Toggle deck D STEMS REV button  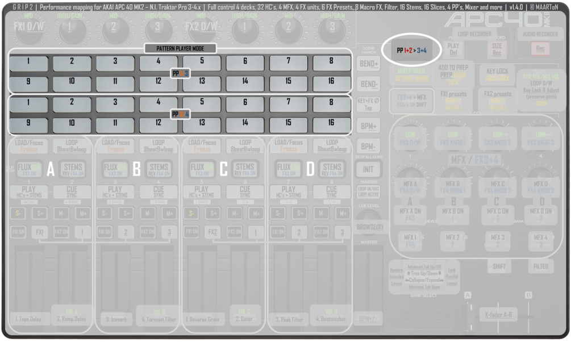(x=332, y=169)
